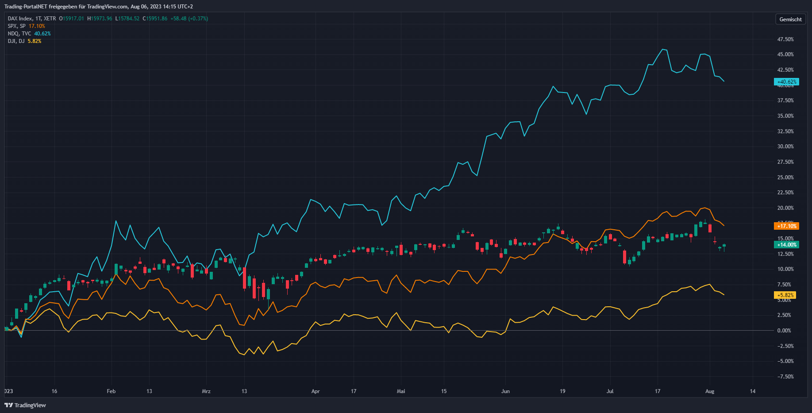
Task: Click the -7.50% mark on price axis
Action: coord(785,377)
